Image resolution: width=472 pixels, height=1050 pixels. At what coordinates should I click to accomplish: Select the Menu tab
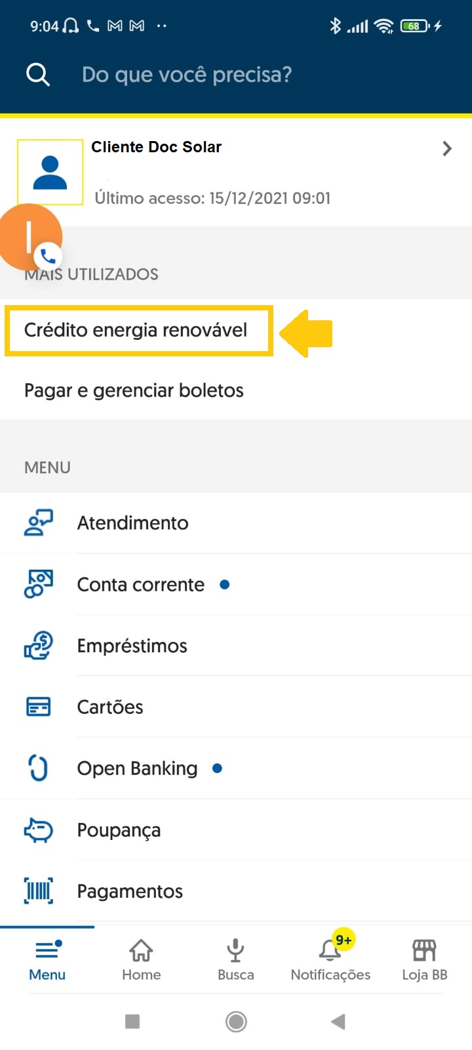coord(47,959)
